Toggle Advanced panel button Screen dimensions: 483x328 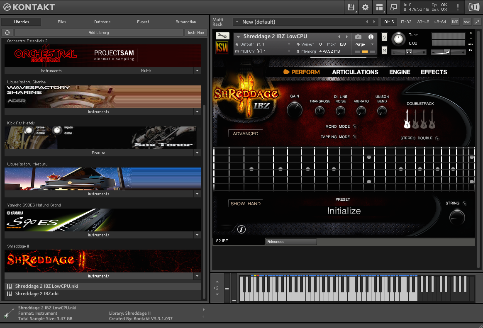[246, 134]
